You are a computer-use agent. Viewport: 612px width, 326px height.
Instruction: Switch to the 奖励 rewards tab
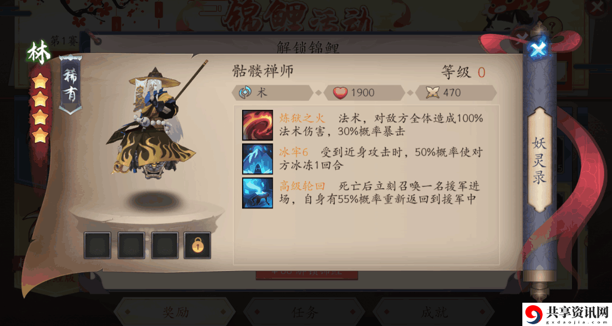pyautogui.click(x=175, y=312)
